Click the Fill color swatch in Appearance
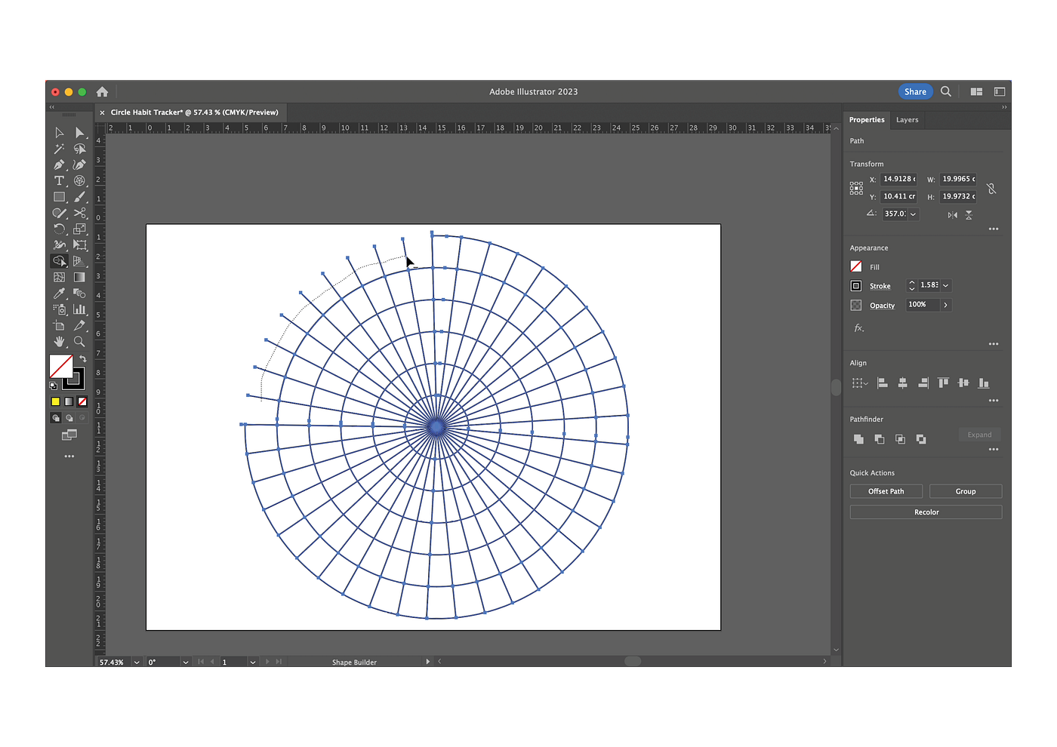1057x747 pixels. 856,267
